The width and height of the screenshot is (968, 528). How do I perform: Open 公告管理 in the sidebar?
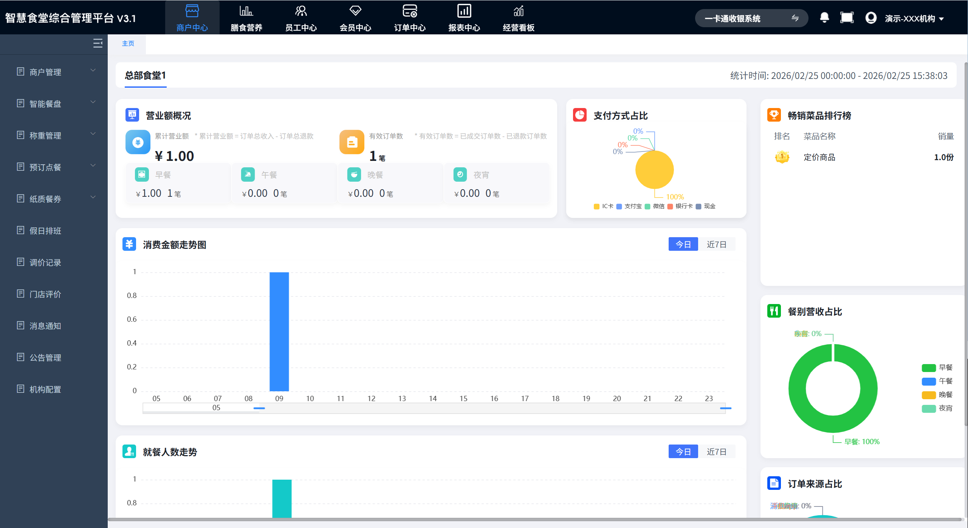point(54,357)
